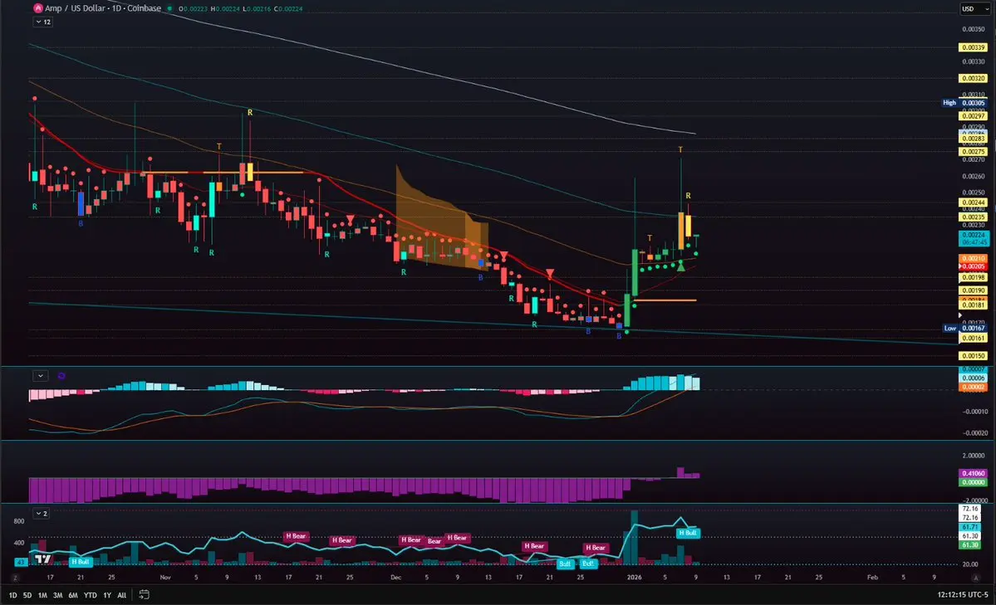Click the Dec label on the date axis
The image size is (996, 605).
[395, 578]
